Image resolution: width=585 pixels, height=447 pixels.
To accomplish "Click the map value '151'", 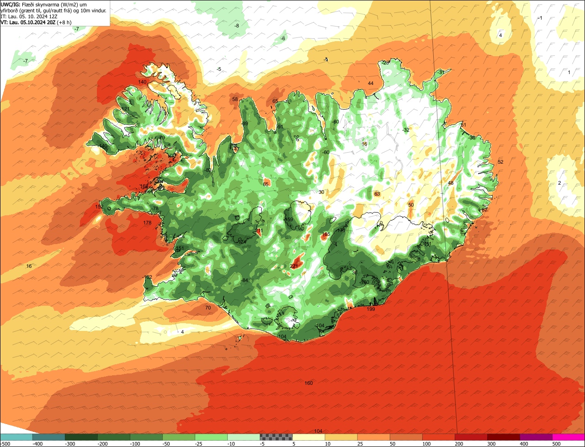I will click(x=180, y=249).
